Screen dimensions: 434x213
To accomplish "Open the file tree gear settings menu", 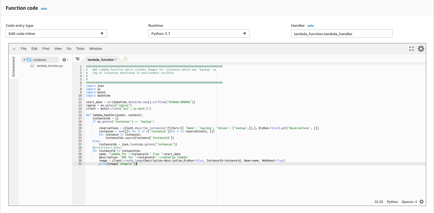I will pyautogui.click(x=65, y=60).
